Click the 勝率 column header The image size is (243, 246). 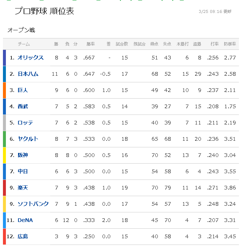coord(91,44)
